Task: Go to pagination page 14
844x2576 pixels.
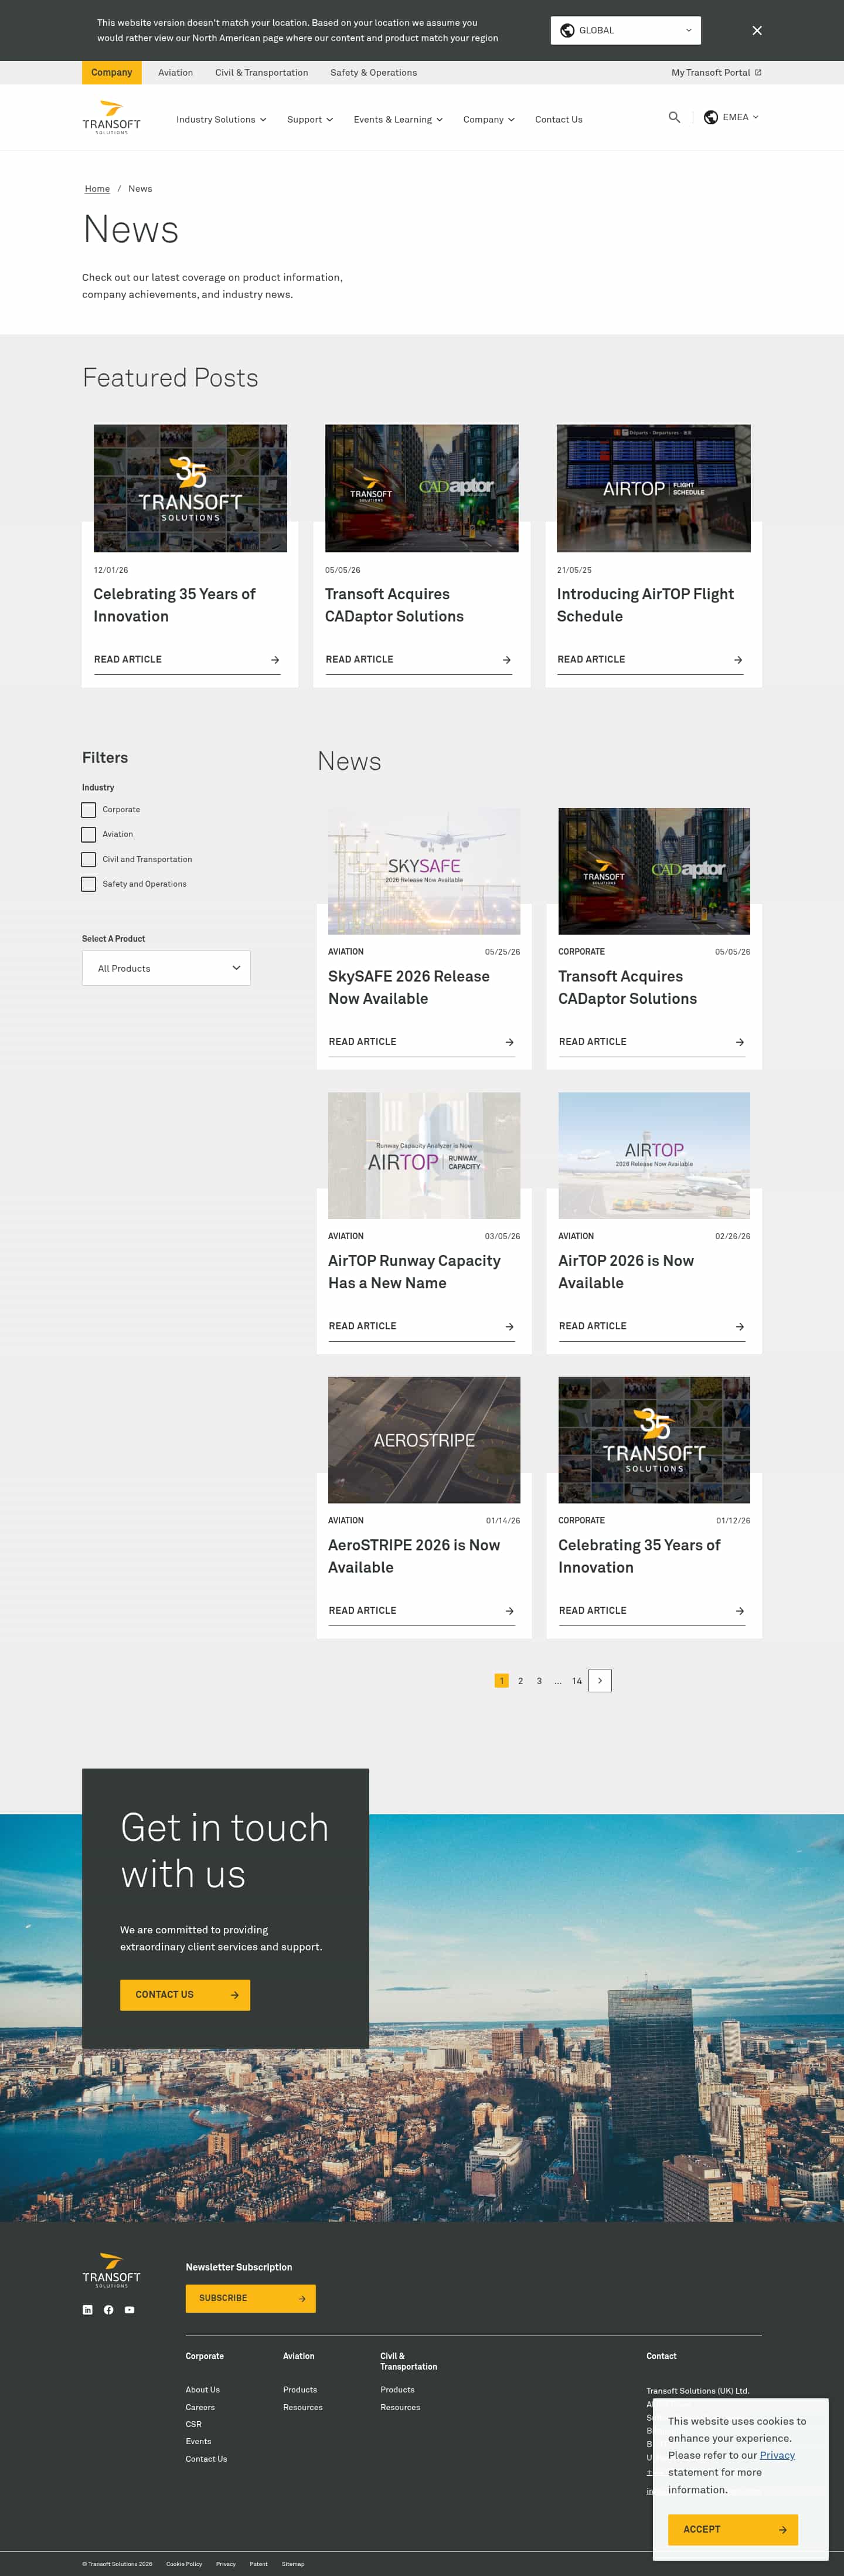Action: point(577,1681)
